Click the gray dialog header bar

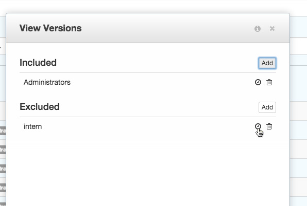tap(148, 28)
